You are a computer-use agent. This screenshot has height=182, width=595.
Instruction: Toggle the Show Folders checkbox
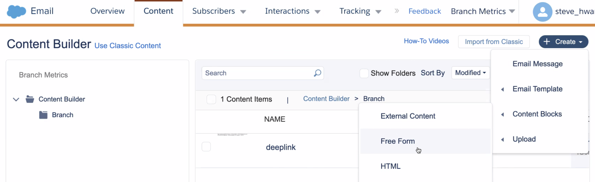[364, 73]
